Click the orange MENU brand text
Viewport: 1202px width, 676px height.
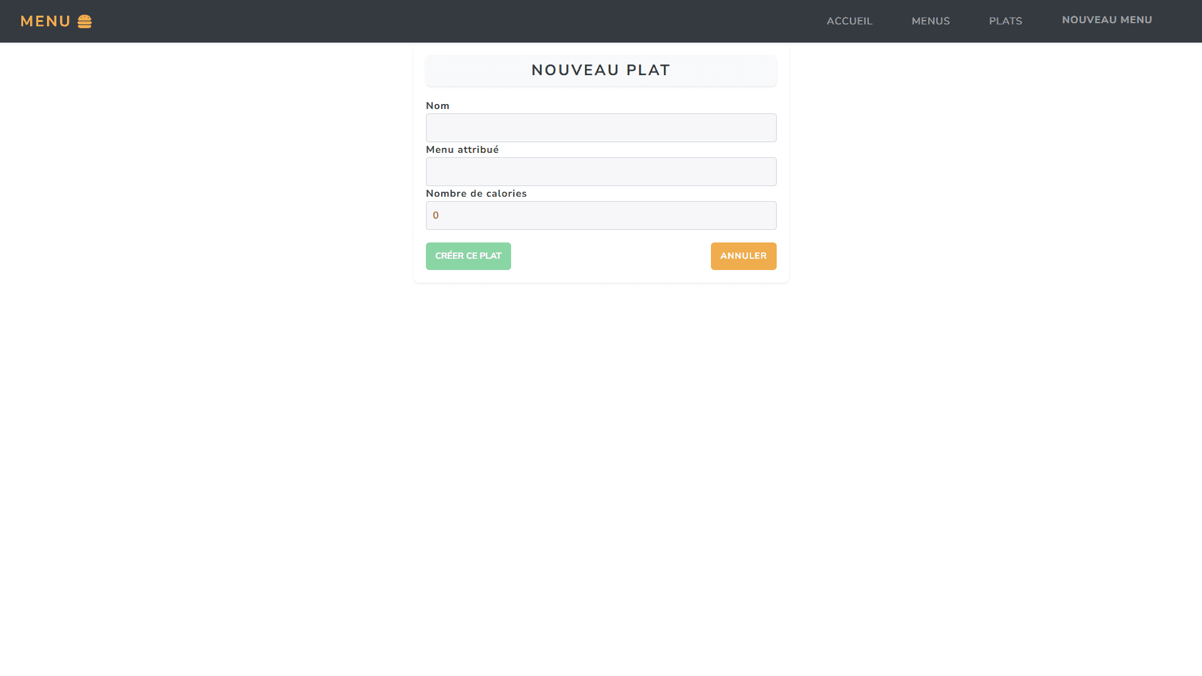tap(45, 21)
